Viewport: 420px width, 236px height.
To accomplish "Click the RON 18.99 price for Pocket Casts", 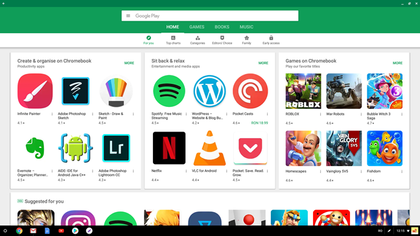I will [259, 123].
